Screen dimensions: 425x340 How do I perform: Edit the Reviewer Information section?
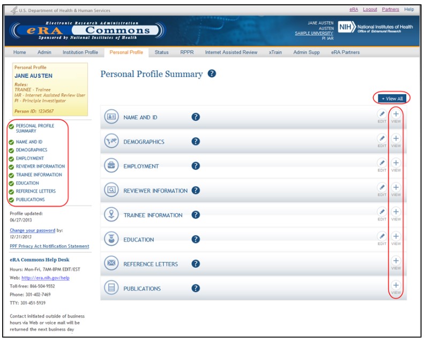point(382,190)
